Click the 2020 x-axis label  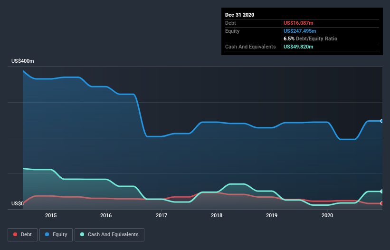(327, 215)
